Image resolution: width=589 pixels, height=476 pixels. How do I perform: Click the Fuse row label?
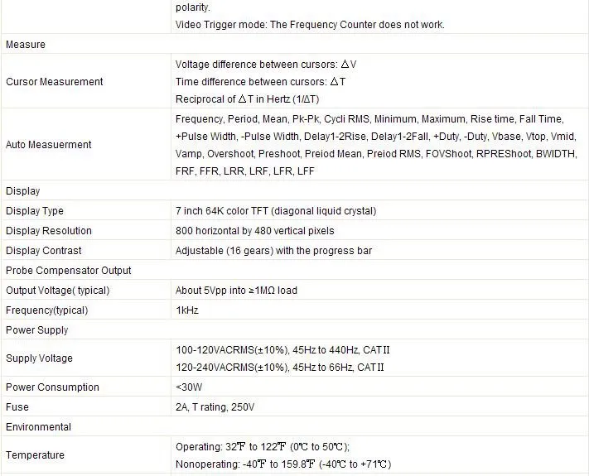click(x=17, y=407)
